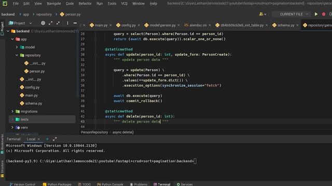Maximize the terminal panel with expand icon
332x186 pixels.
click(x=54, y=139)
